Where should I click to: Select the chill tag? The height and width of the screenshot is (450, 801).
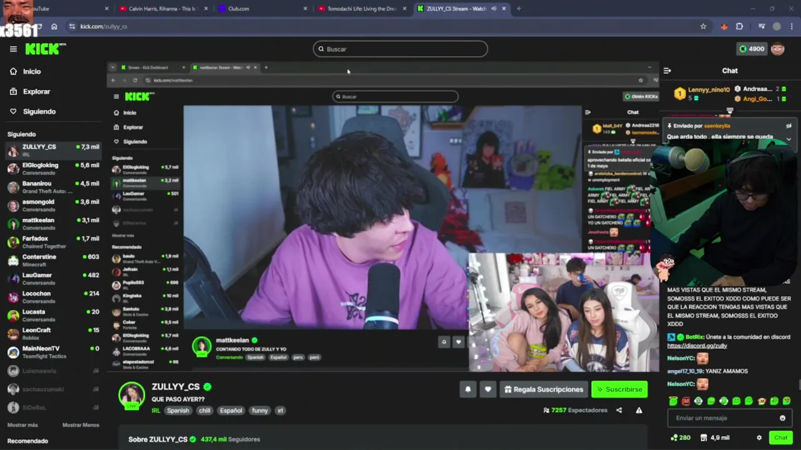pyautogui.click(x=205, y=411)
